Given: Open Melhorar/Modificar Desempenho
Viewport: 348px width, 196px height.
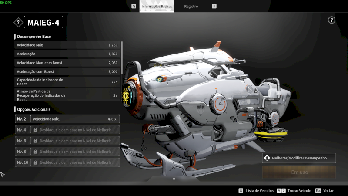Looking at the screenshot, I should [299, 158].
